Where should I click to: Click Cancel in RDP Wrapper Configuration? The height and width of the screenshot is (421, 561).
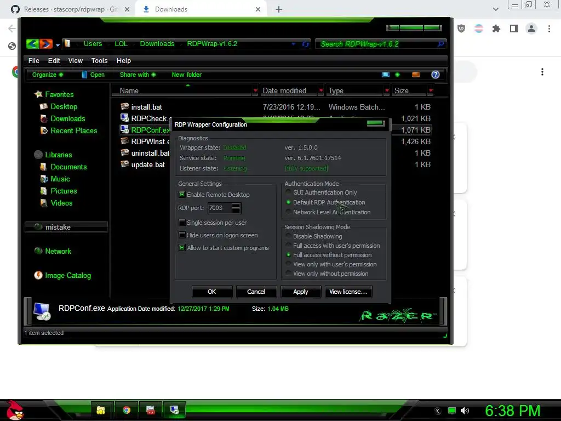[256, 292]
